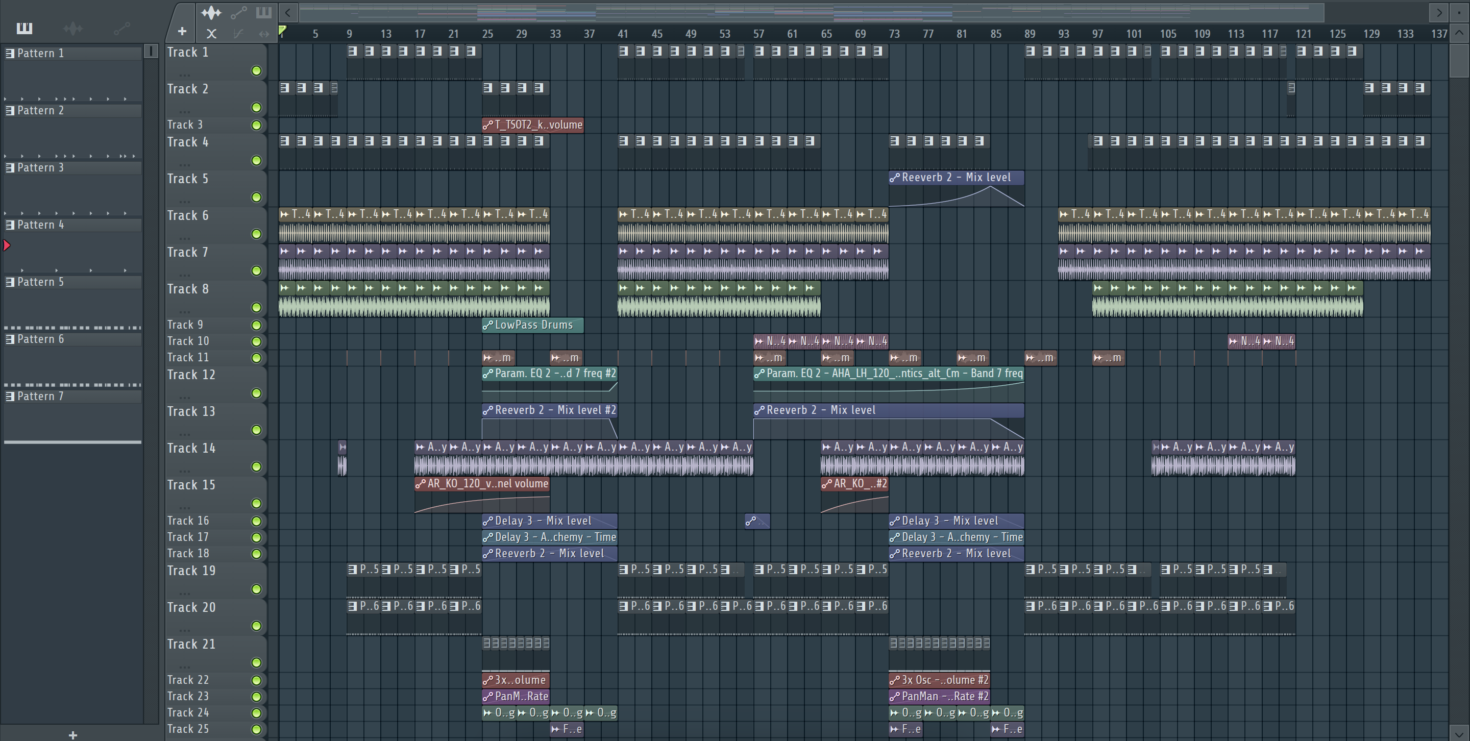Mute Track 6 with its green LED
Screen dimensions: 1470x741
(x=256, y=234)
